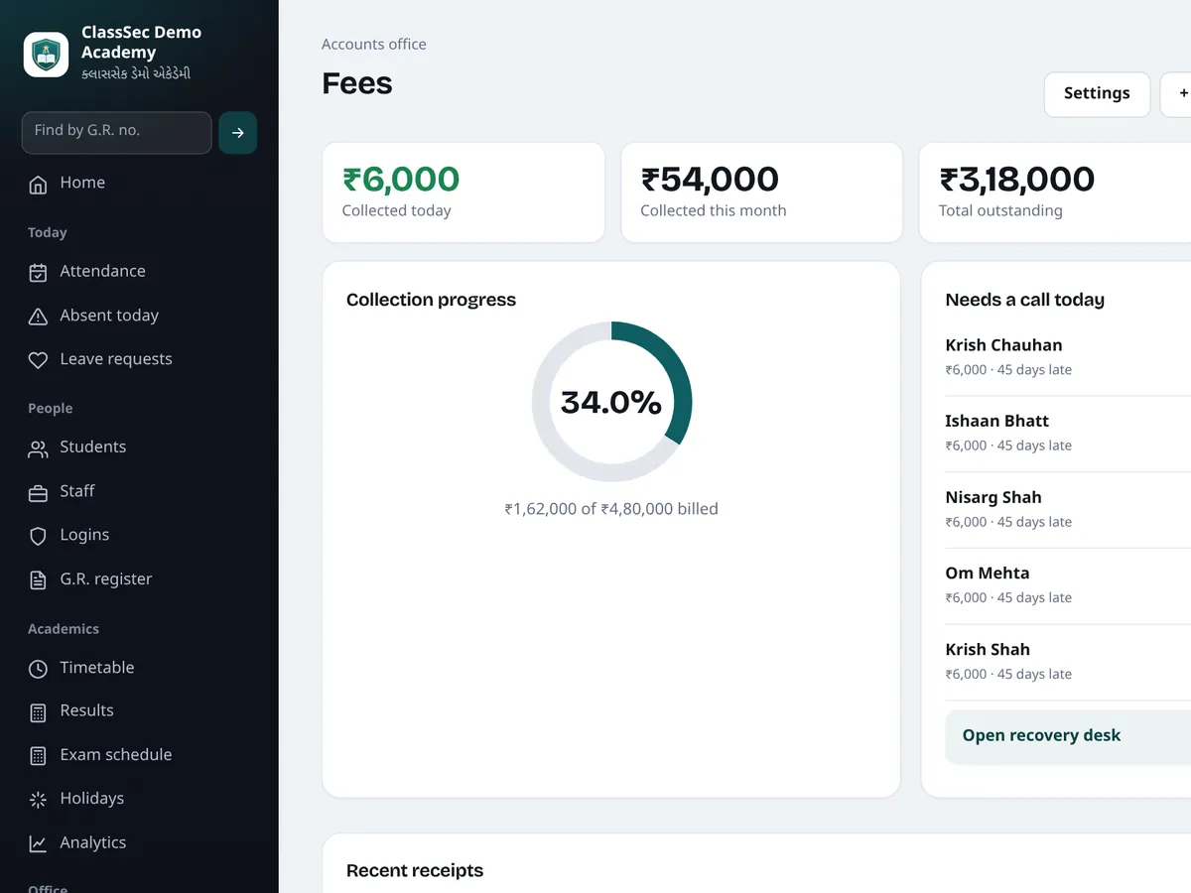
Task: Click the ₹54,000 Collected this month card
Action: tap(761, 192)
